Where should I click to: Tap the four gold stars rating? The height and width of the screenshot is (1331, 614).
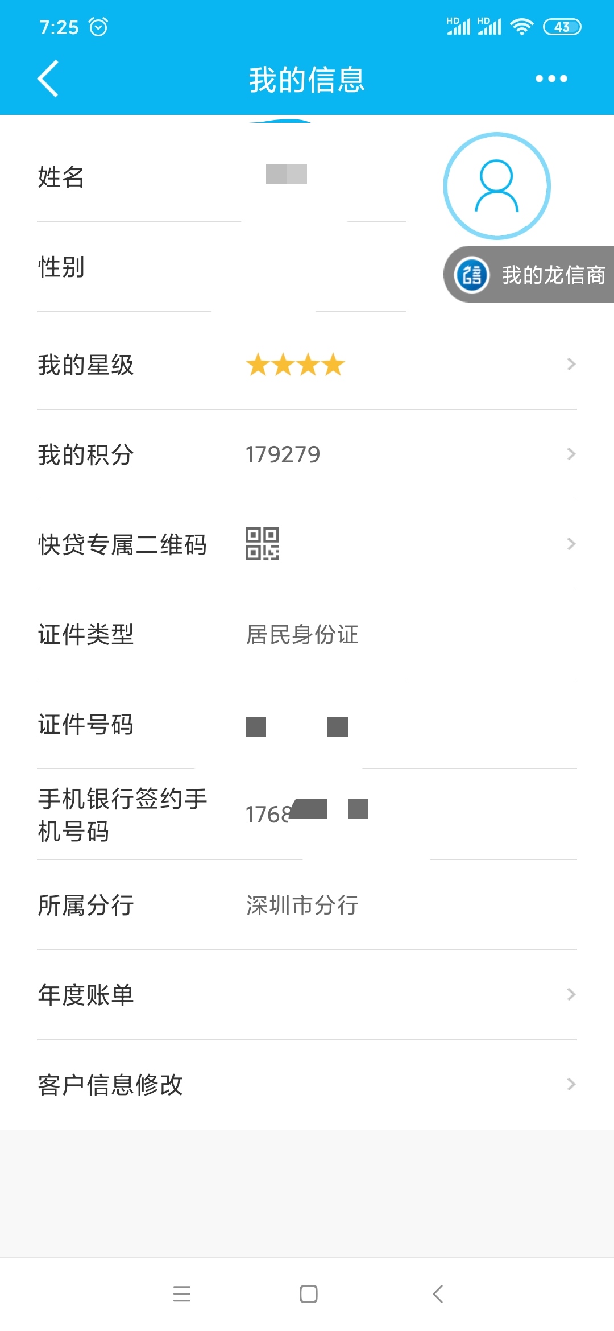[x=296, y=365]
